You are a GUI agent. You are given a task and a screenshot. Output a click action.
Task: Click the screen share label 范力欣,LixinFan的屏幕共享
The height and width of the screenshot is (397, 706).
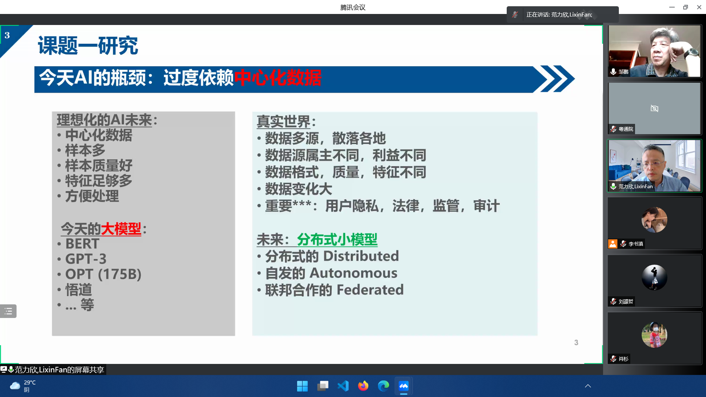click(60, 370)
